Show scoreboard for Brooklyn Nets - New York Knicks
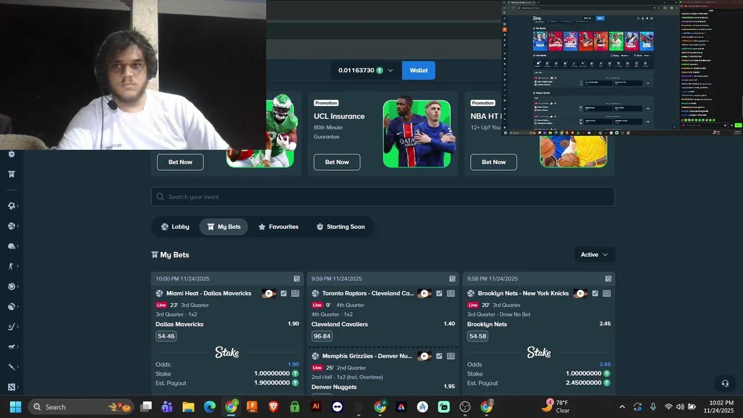The image size is (743, 418). tap(607, 294)
